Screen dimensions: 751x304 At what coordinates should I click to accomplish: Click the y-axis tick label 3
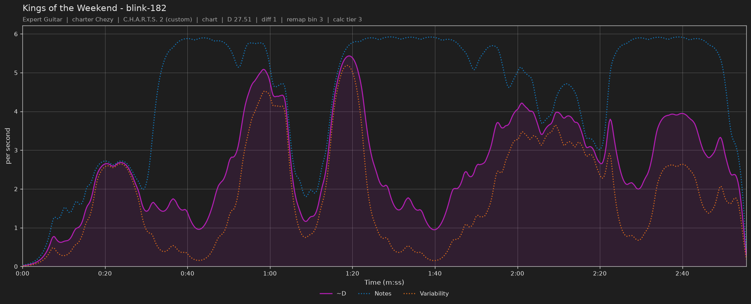tap(16, 150)
